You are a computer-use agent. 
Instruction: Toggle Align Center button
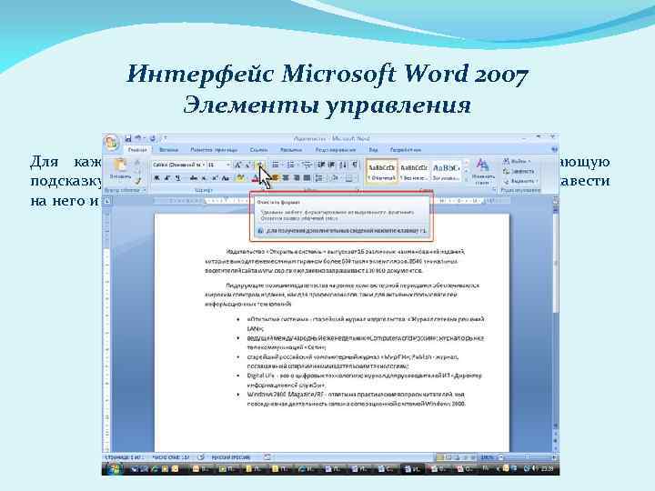[287, 178]
